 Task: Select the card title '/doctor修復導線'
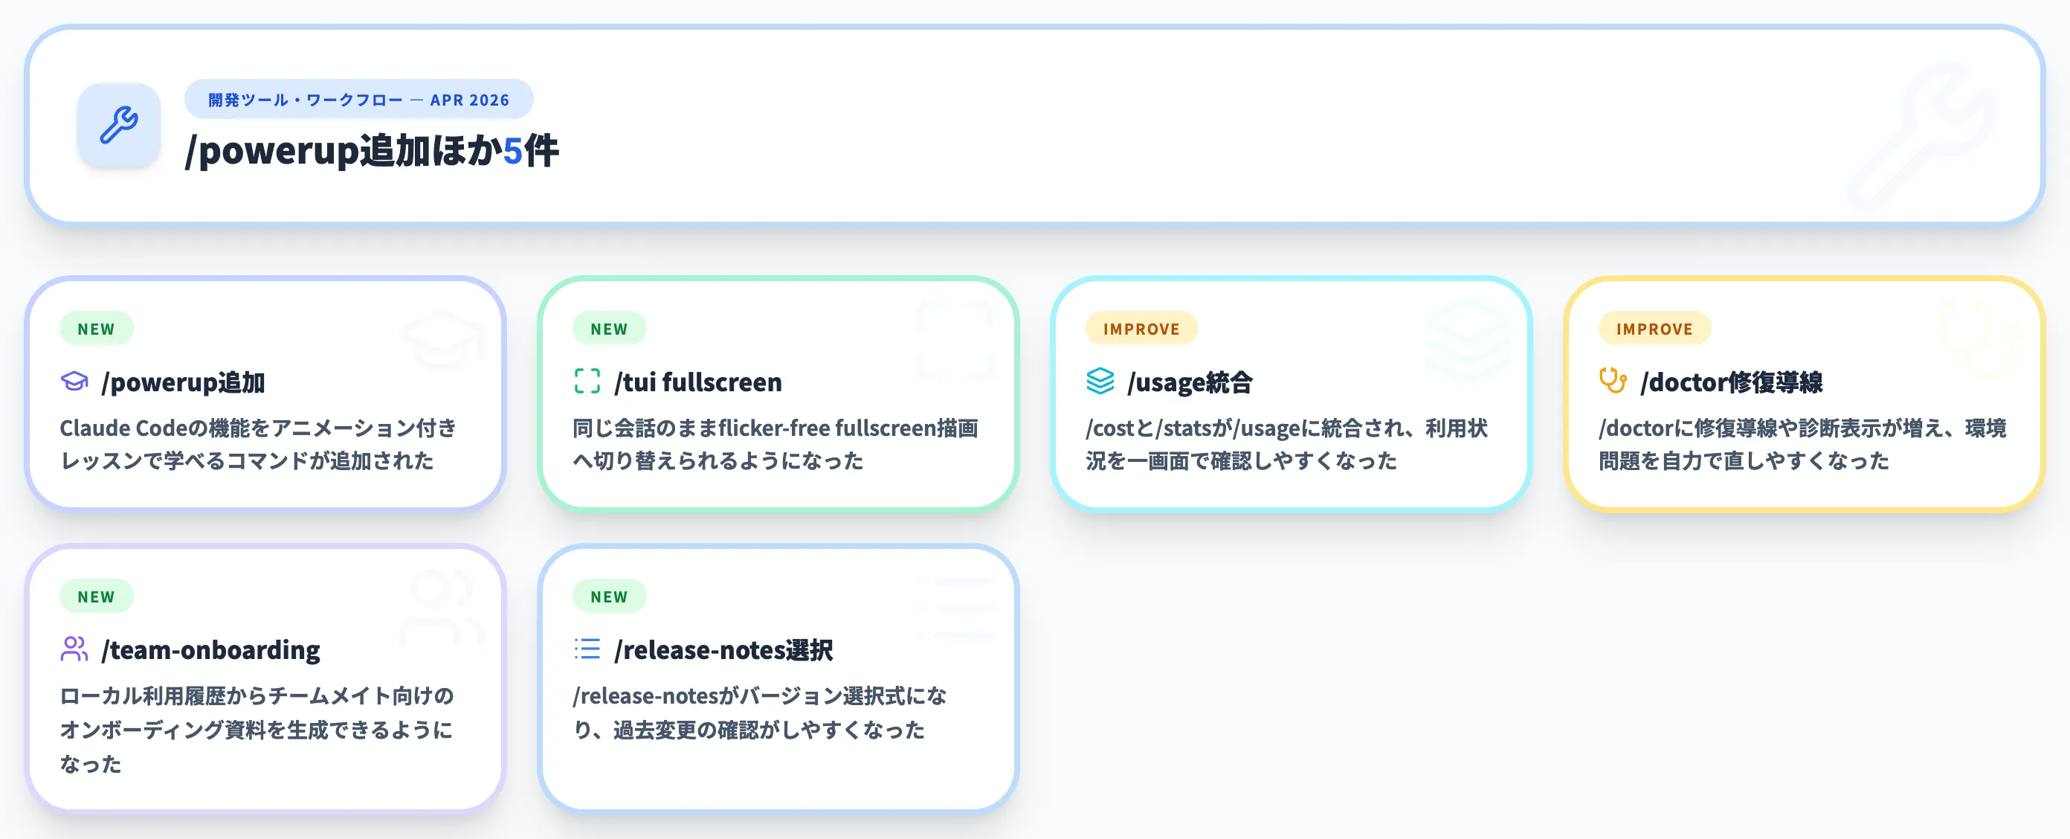pyautogui.click(x=1732, y=382)
